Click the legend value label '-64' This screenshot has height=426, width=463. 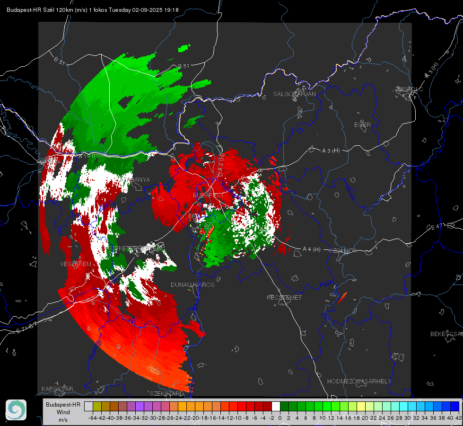coord(92,418)
